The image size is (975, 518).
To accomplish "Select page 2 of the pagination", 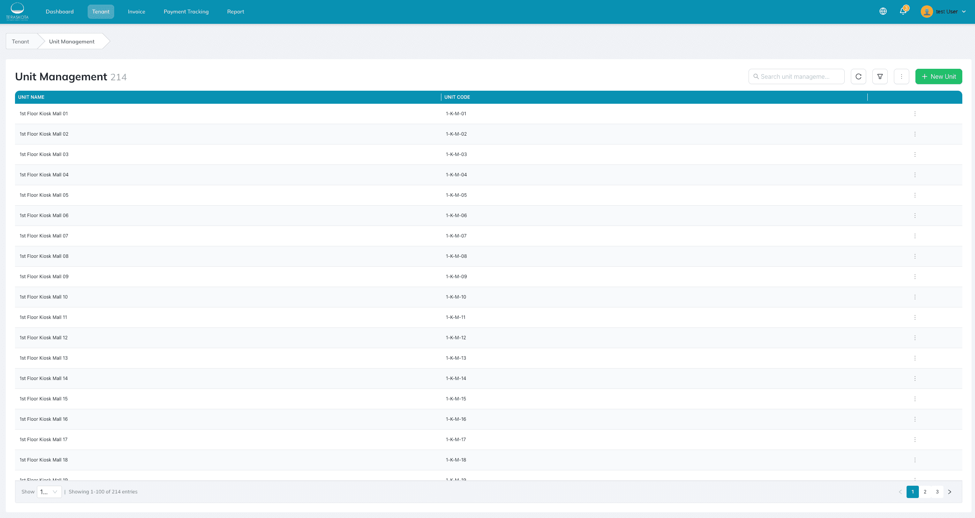I will tap(925, 492).
